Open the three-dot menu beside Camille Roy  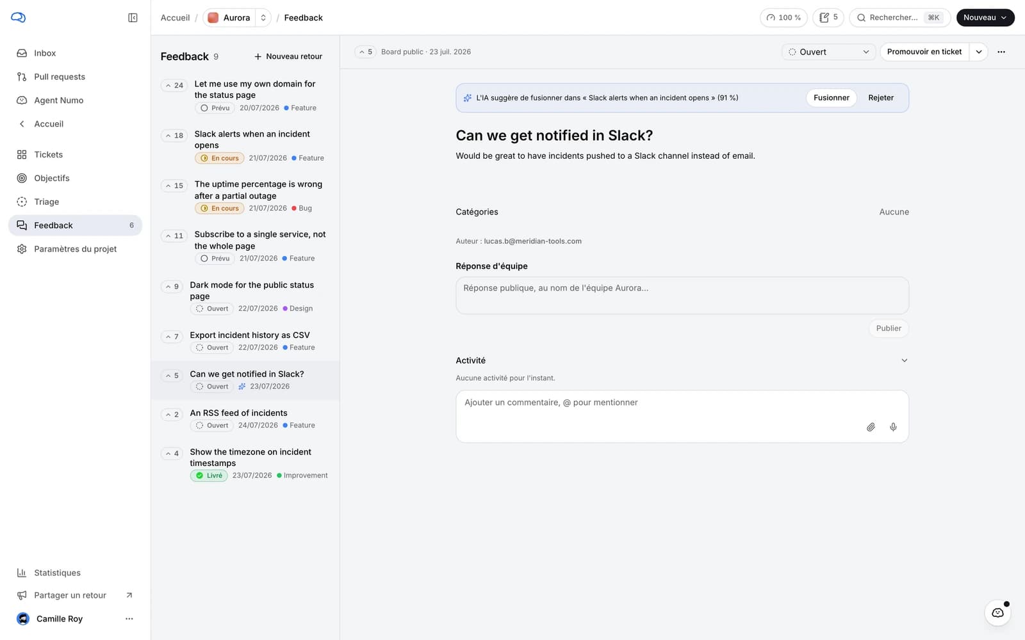point(129,619)
